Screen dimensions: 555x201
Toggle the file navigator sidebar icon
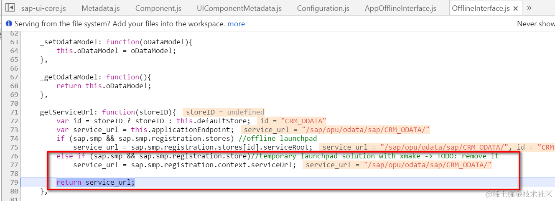click(10, 8)
